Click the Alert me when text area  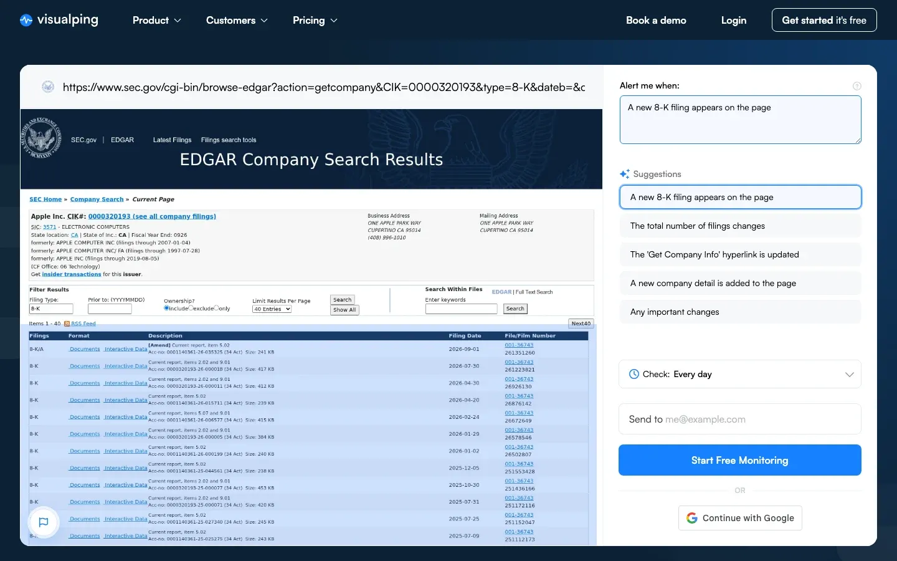click(740, 120)
